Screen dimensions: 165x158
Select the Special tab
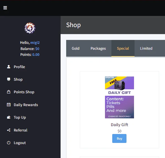[123, 48]
